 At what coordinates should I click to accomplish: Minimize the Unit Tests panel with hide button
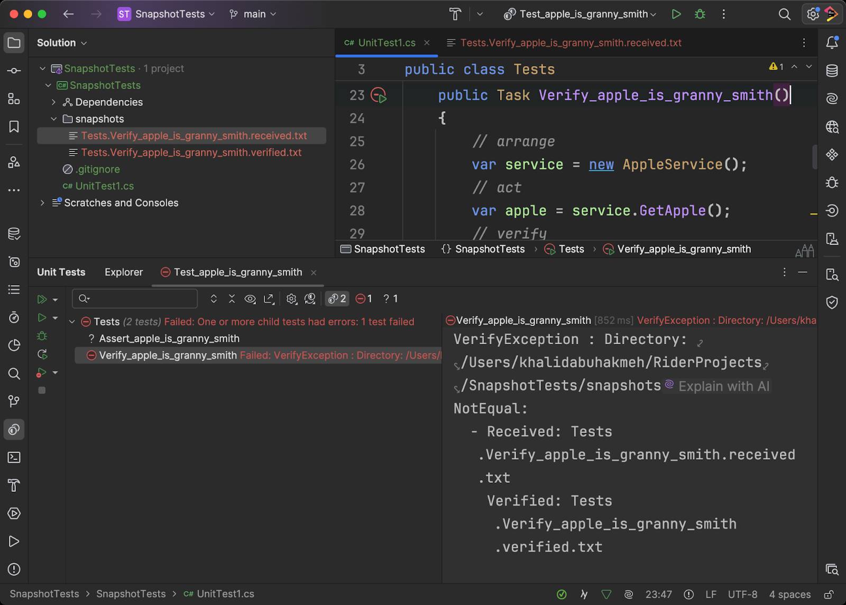click(x=803, y=272)
